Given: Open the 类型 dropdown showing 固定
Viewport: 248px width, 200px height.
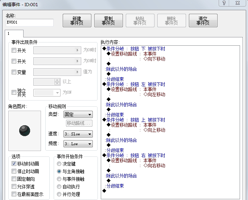Looking at the screenshot, I should (x=78, y=114).
